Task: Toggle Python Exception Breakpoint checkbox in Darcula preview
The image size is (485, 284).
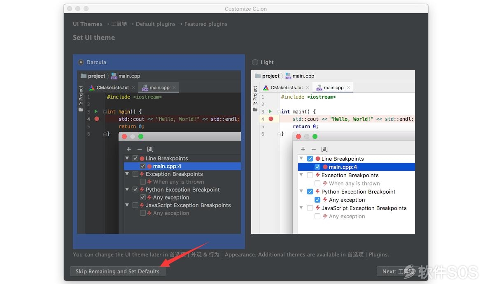Action: point(135,189)
